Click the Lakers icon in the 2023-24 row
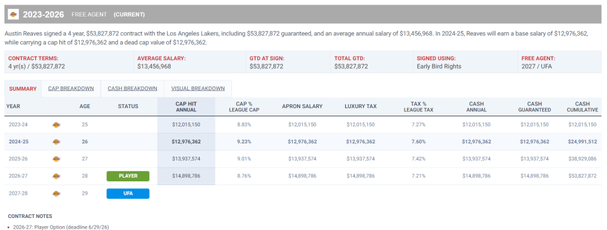Image resolution: width=607 pixels, height=230 pixels. (56, 124)
